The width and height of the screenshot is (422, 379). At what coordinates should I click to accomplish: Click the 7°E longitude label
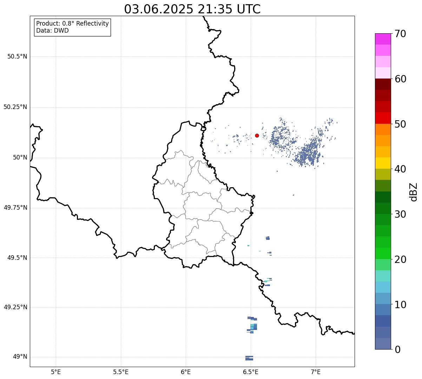pos(316,372)
